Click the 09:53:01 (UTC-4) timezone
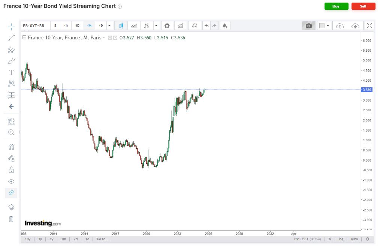This screenshot has width=380, height=247. 307,239
